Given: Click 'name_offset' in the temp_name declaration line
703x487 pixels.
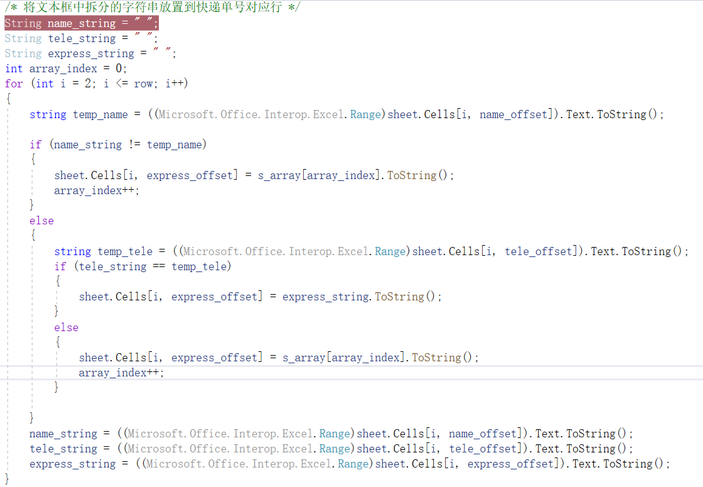Looking at the screenshot, I should point(513,114).
